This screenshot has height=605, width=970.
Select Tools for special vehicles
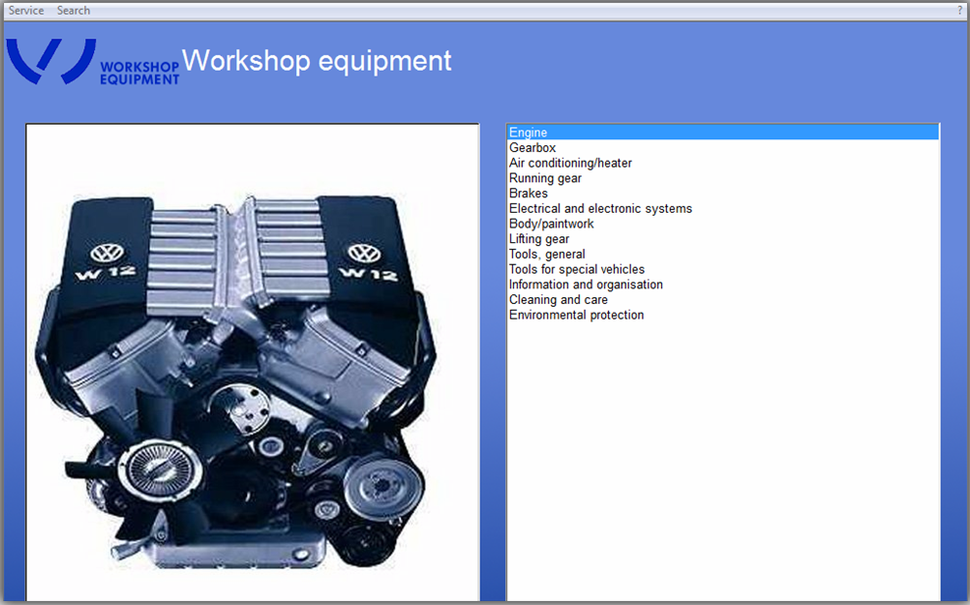723,269
